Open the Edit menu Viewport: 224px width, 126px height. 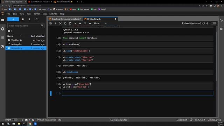(x=15, y=14)
